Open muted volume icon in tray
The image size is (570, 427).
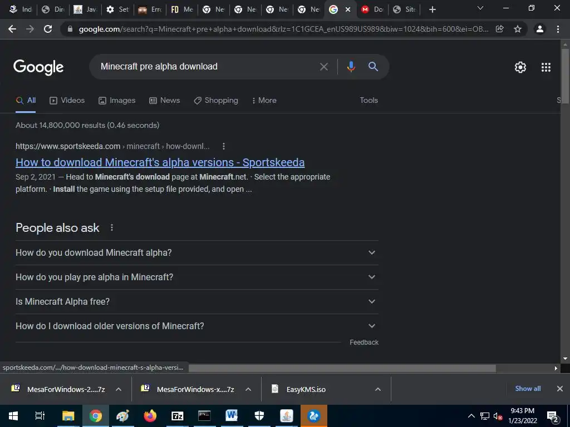(498, 416)
